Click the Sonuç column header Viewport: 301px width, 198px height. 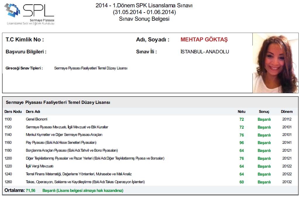coord(264,111)
